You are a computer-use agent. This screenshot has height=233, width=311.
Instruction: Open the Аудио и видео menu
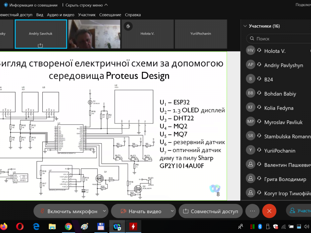[x=61, y=15]
